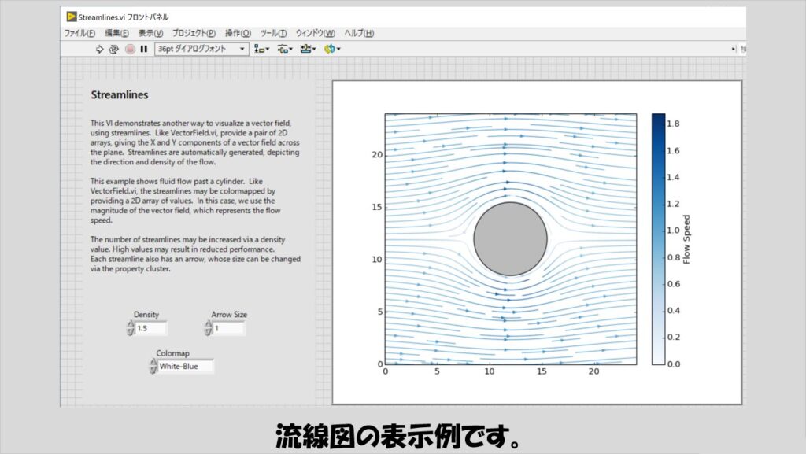
Task: Click the Flow Speed color bar
Action: 658,239
